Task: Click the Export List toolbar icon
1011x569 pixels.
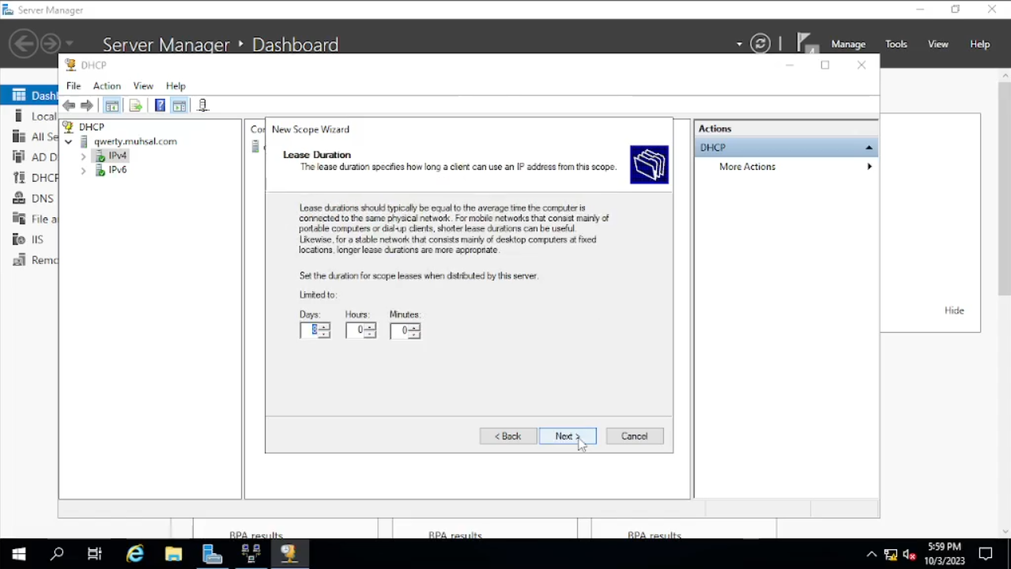Action: pos(135,106)
